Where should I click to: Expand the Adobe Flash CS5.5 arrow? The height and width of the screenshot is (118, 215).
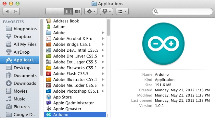[103, 74]
